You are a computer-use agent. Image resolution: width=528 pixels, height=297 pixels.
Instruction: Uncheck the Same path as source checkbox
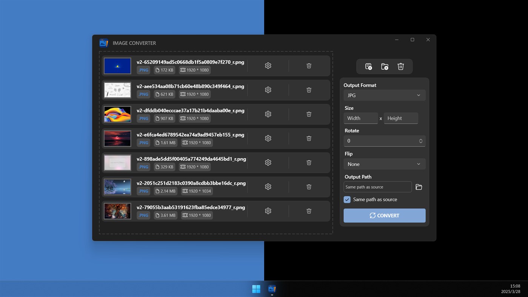pos(347,199)
